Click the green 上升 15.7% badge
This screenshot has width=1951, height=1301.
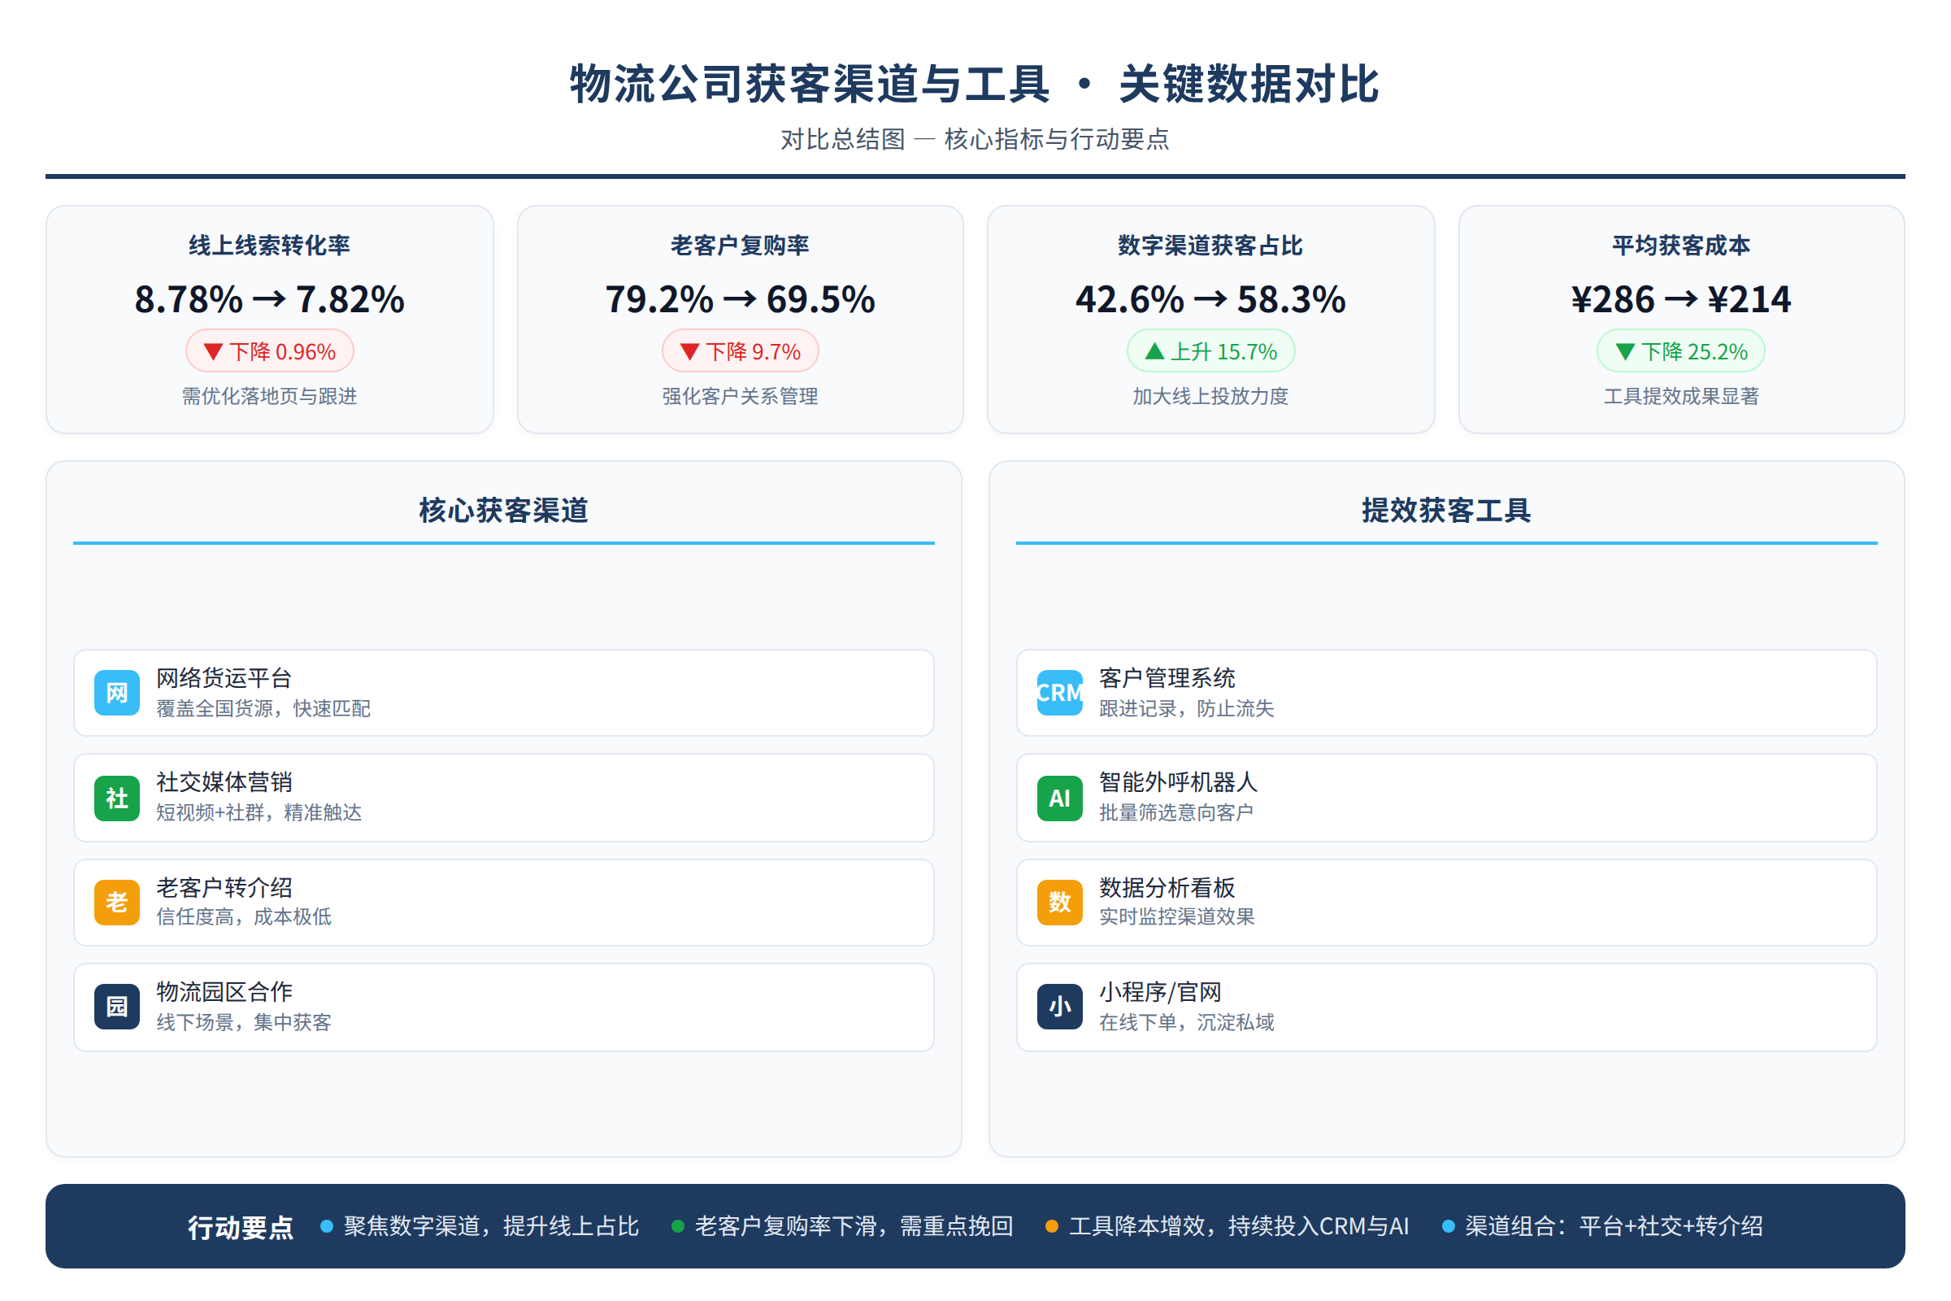1211,352
